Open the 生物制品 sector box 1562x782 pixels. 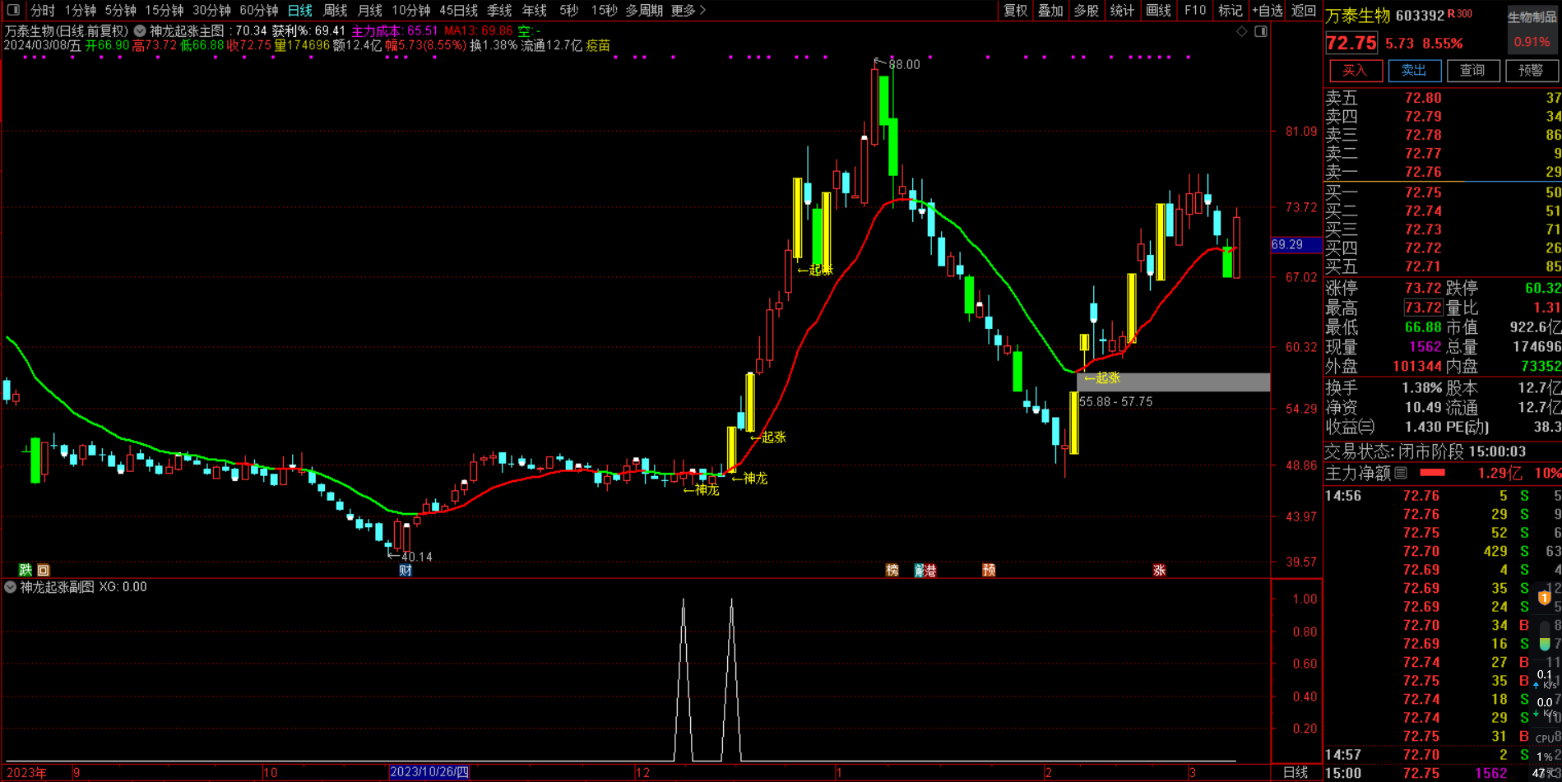tap(1532, 29)
